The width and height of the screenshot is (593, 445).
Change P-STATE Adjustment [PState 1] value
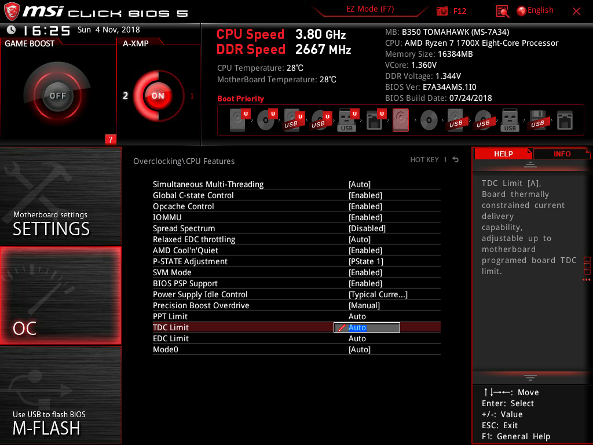coord(366,261)
